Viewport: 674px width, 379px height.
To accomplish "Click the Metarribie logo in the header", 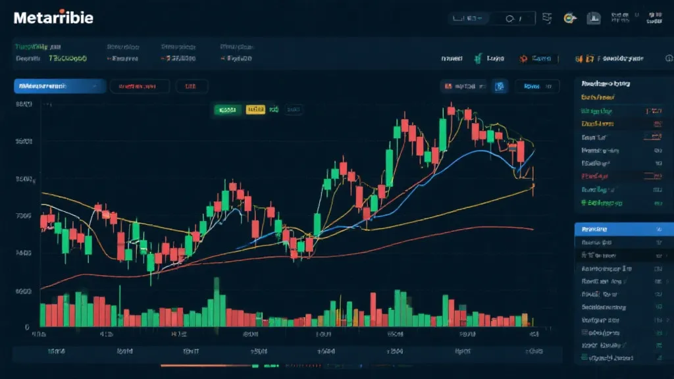I will tap(54, 18).
